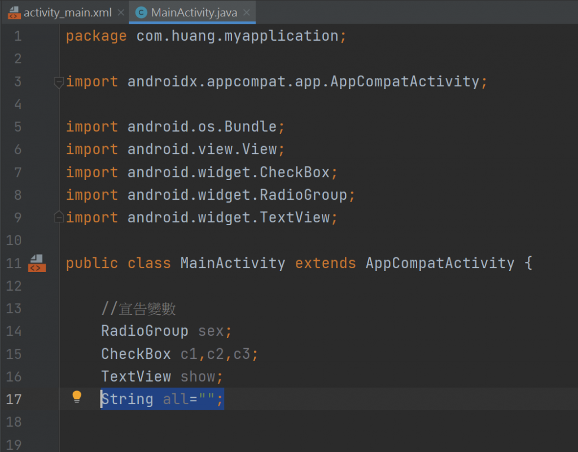The image size is (578, 452).
Task: Click the XML file icon on activity_main.xml tab
Action: coord(14,12)
